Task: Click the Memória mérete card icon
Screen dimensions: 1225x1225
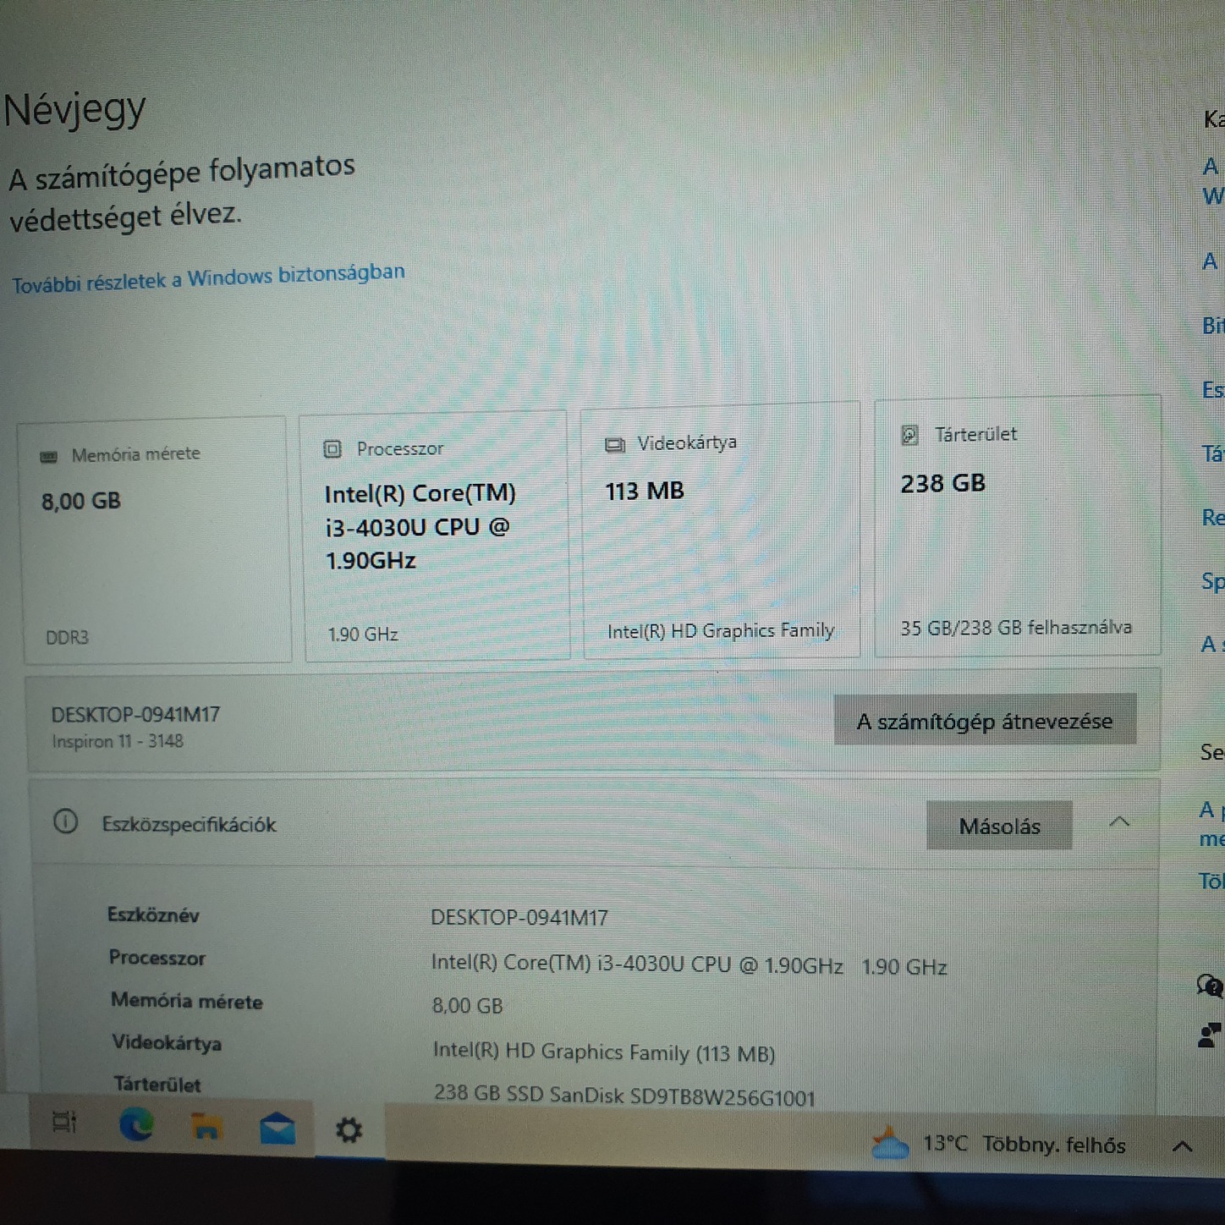Action: point(49,457)
